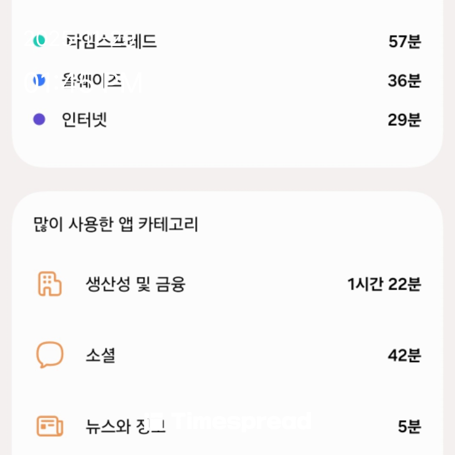Tap the speech bubble Social icon
455x455 pixels.
pos(50,355)
